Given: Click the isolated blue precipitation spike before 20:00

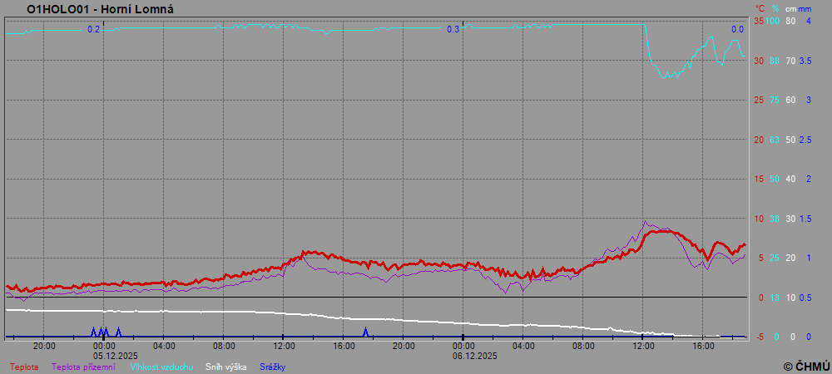Looking at the screenshot, I should [365, 331].
